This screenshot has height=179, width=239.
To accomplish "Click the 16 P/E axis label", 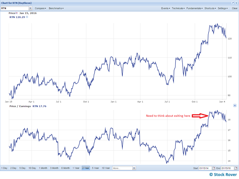I will pos(229,140).
